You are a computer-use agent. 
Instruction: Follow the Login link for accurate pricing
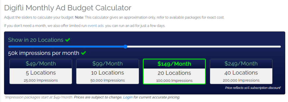(x=128, y=97)
